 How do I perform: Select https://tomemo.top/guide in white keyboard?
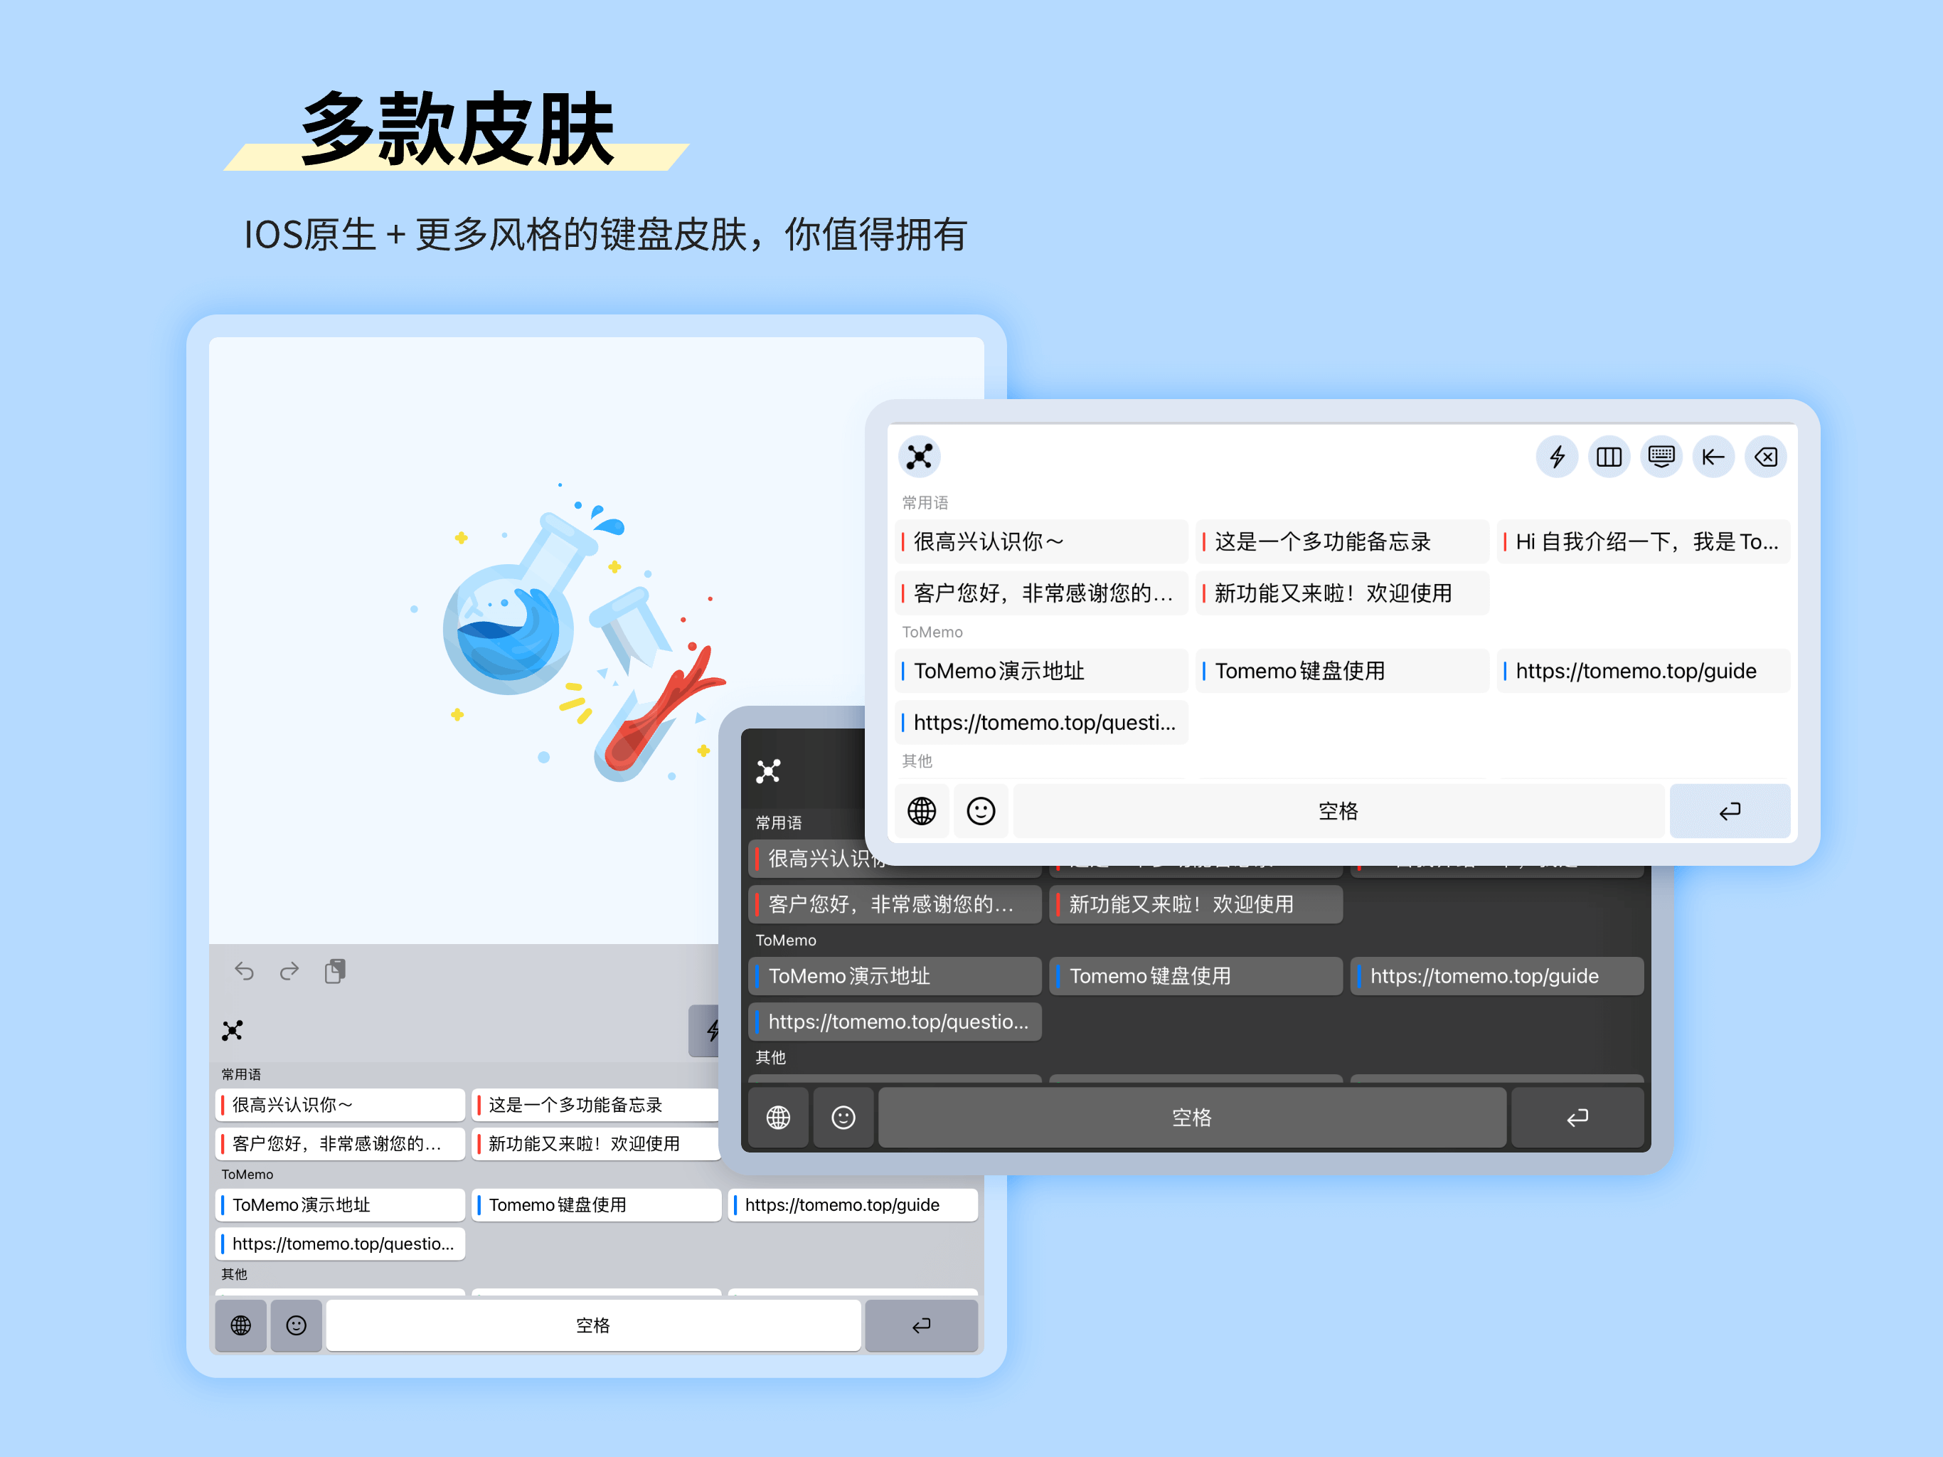(1643, 670)
